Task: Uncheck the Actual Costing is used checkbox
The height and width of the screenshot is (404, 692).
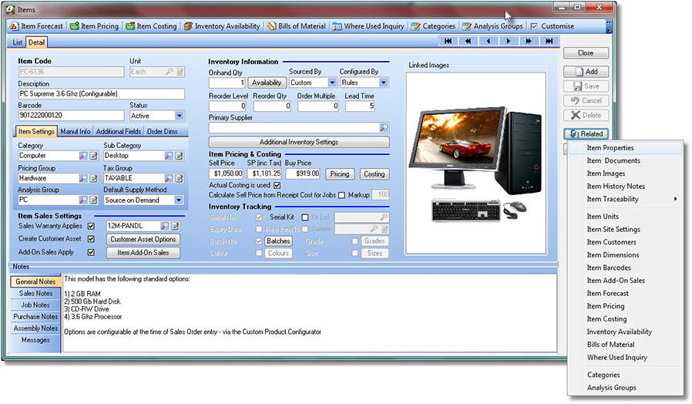Action: tap(277, 185)
